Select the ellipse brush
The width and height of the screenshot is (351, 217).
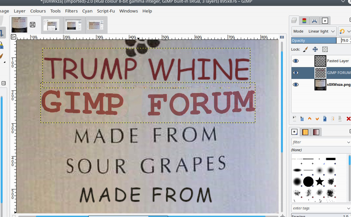[297, 170]
